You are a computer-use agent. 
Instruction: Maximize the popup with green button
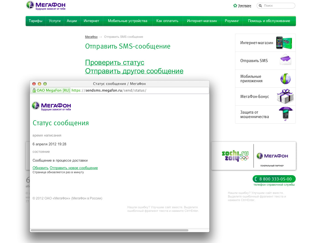point(45,84)
